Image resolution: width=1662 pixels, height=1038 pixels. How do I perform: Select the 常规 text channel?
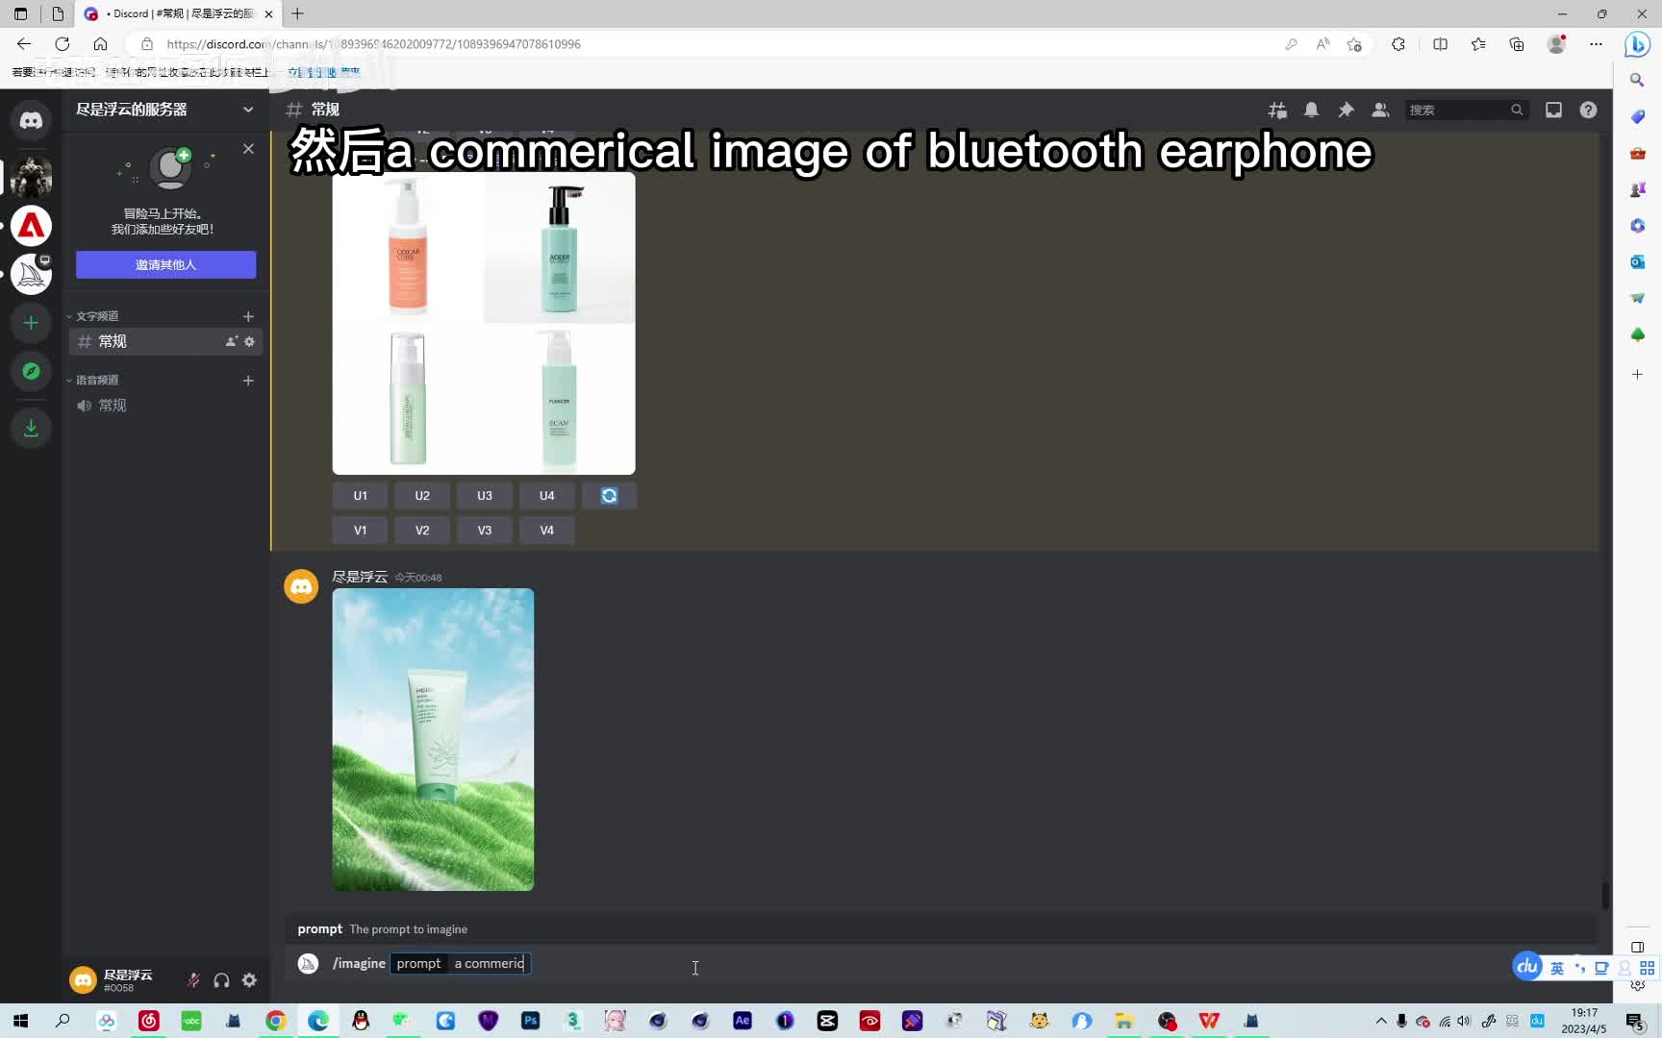113,341
